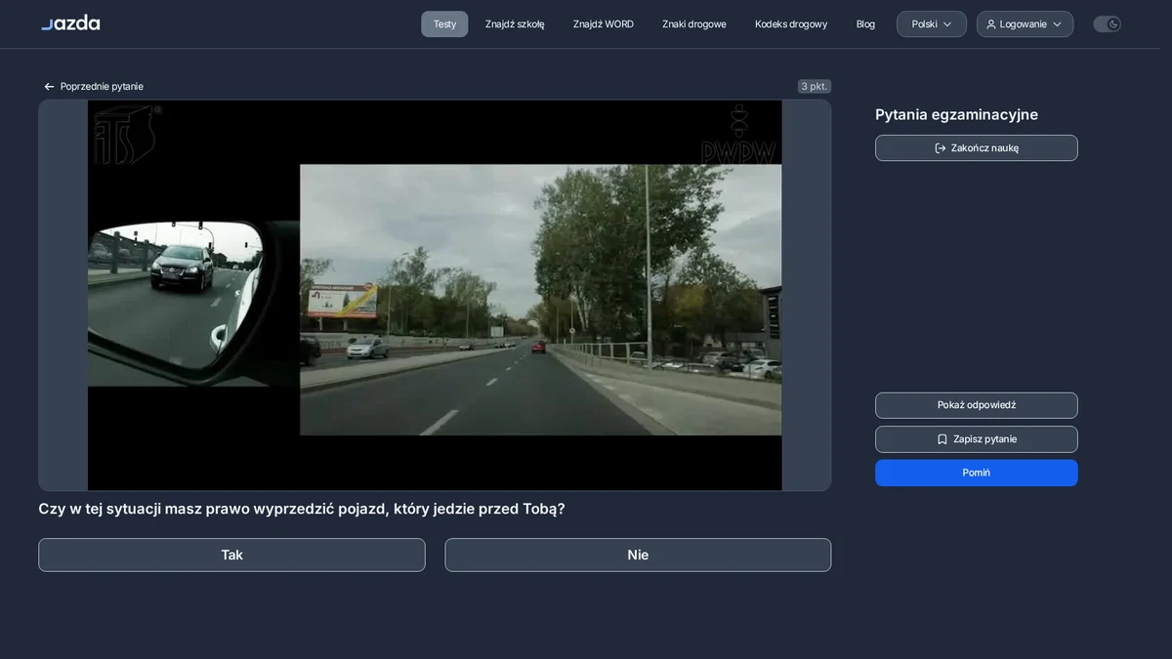
Task: Click the 3 pkt. points badge
Action: point(815,87)
